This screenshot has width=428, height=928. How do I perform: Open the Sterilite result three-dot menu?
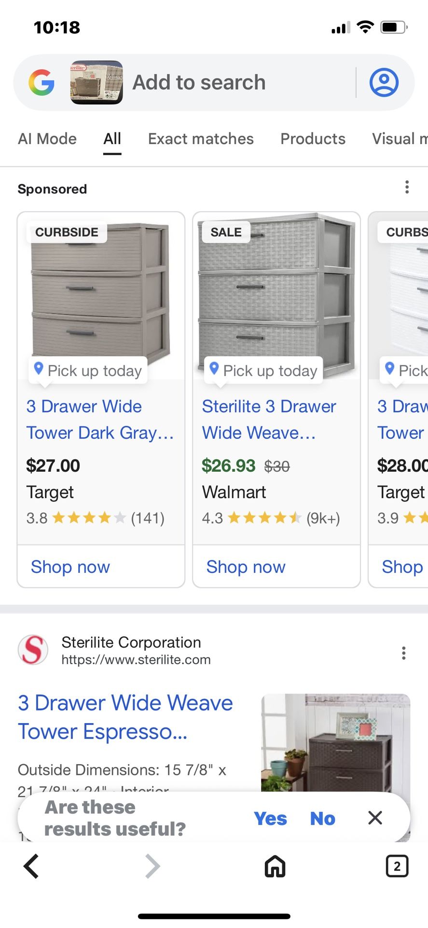coord(404,653)
